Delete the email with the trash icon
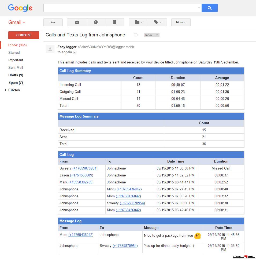The height and width of the screenshot is (260, 256). (x=115, y=22)
